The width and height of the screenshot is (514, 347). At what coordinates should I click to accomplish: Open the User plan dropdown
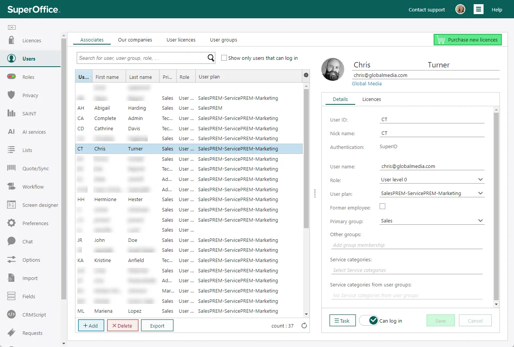pos(480,193)
